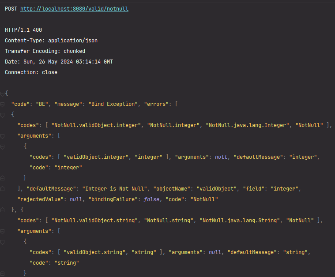
Task: Click "NotNull.java.lang.String" string
Action: click(x=240, y=221)
